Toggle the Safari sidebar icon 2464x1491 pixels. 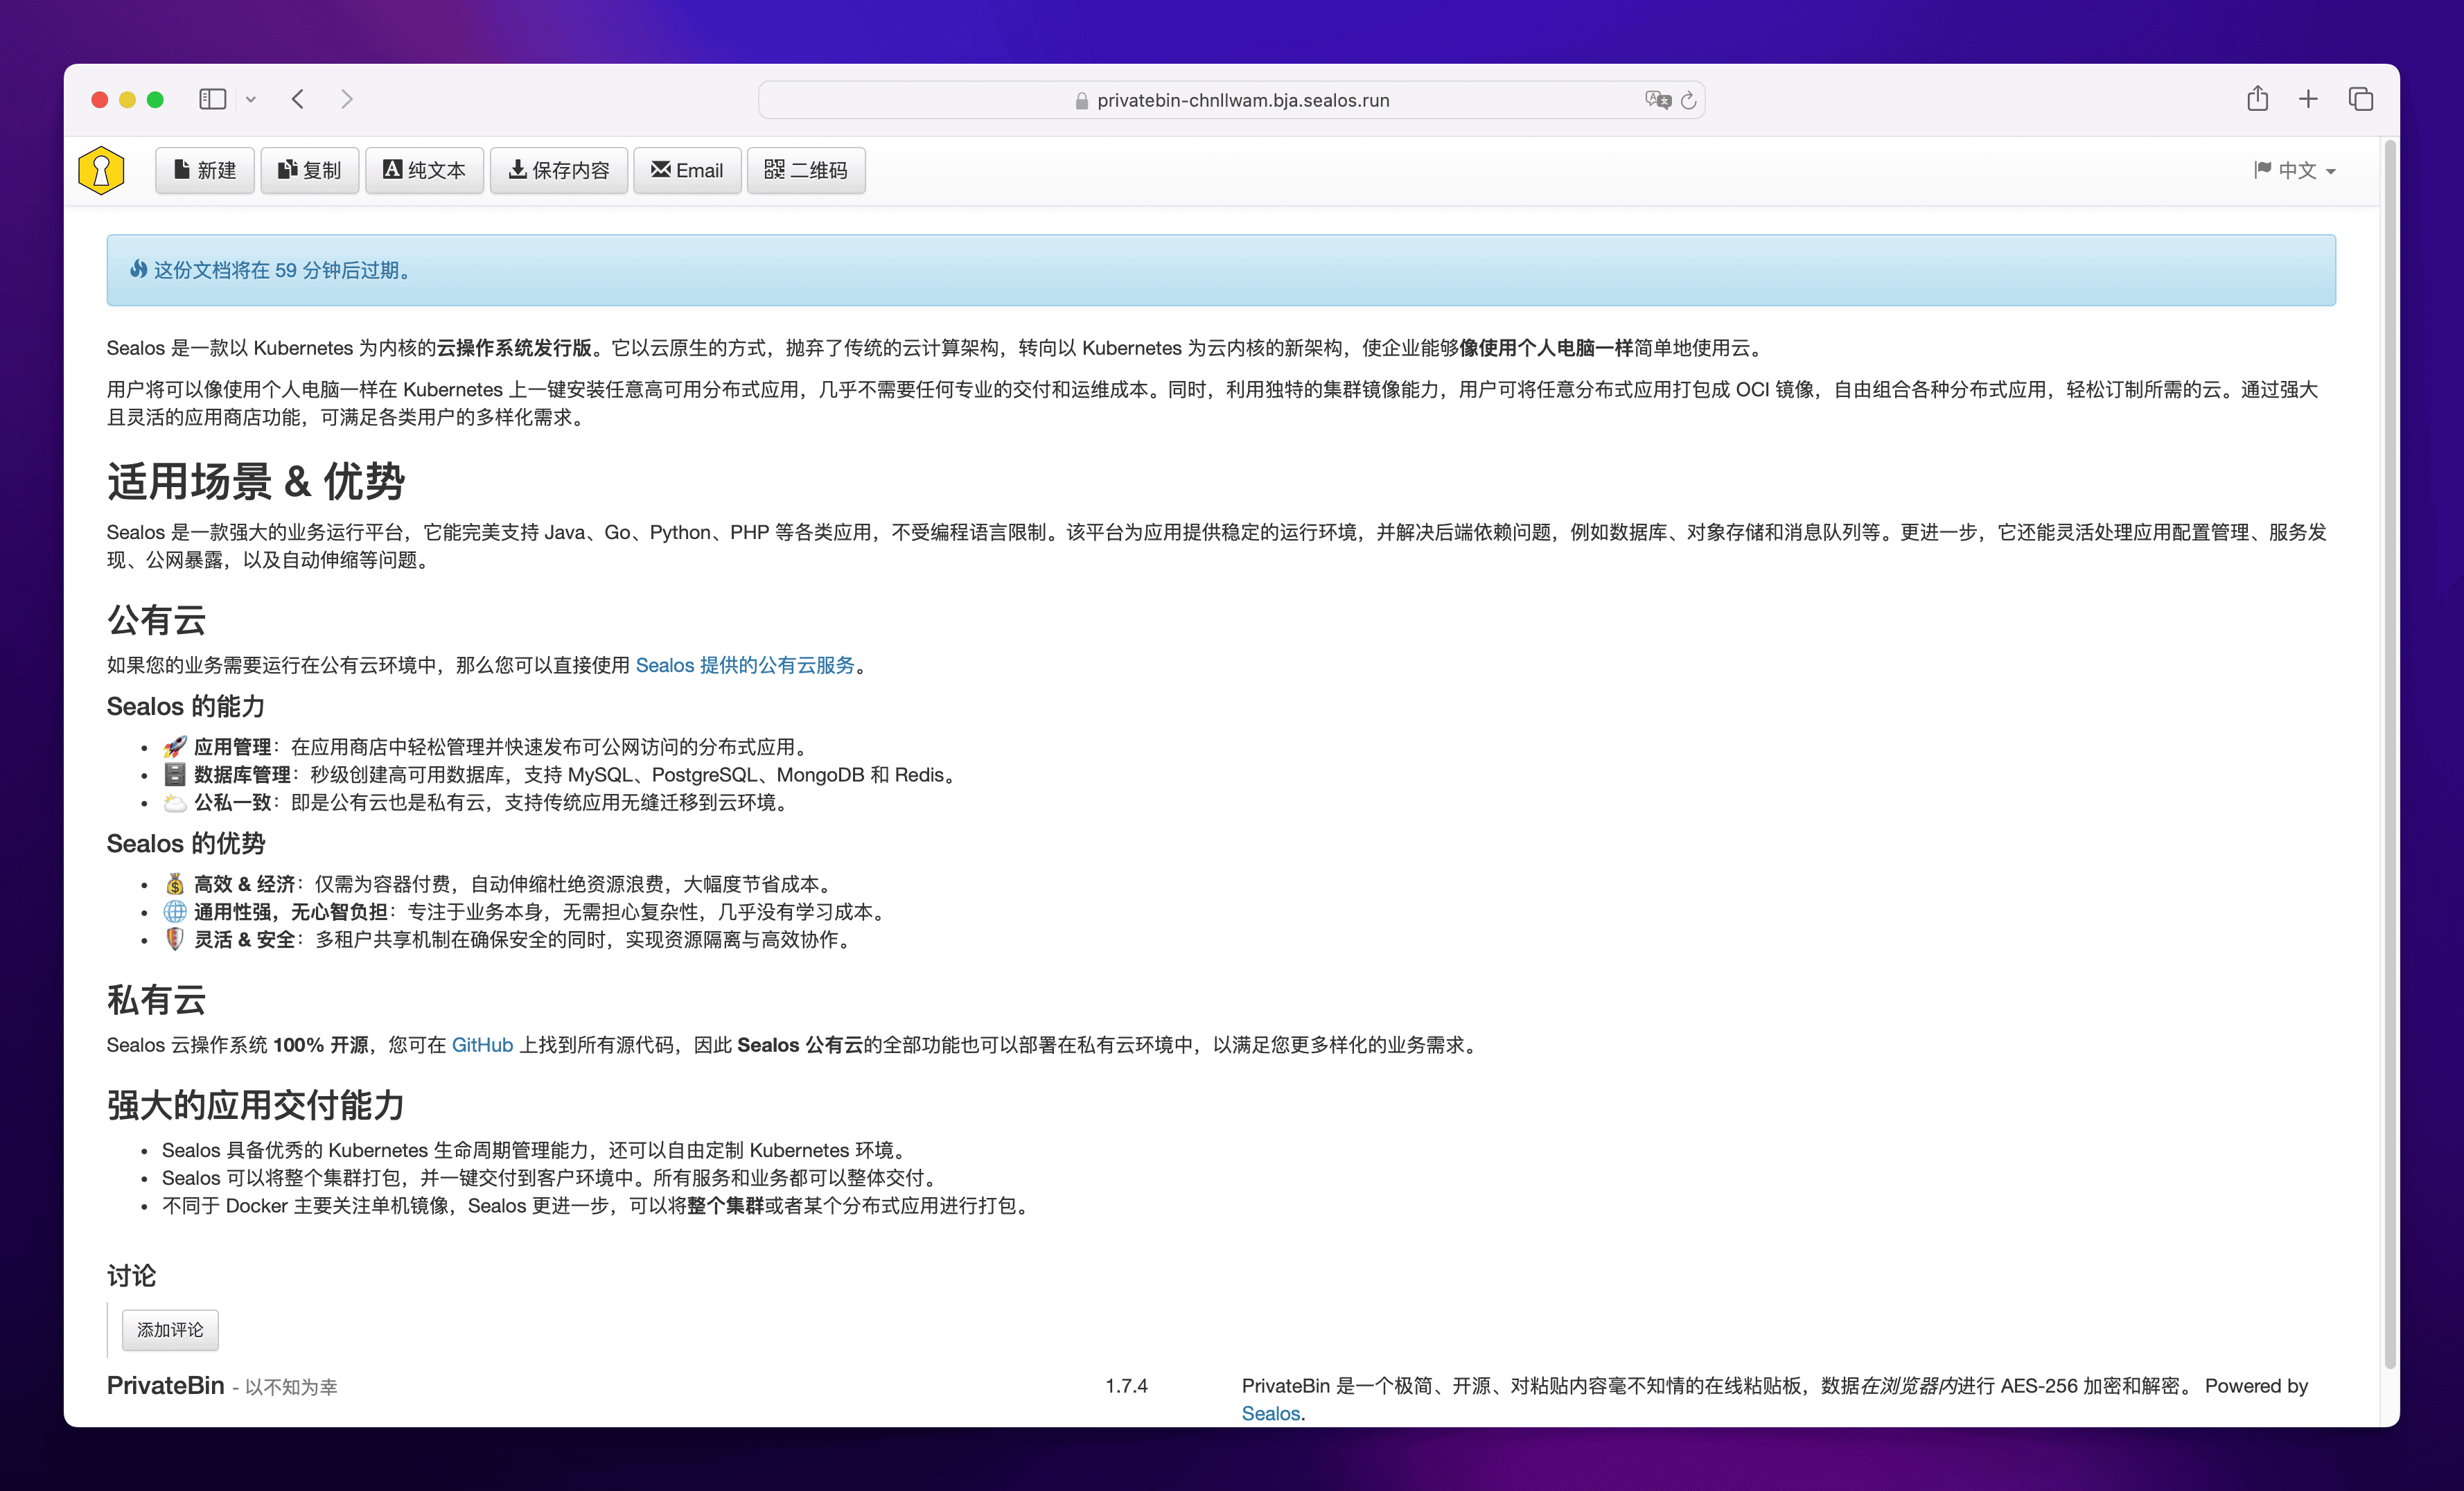pos(212,99)
